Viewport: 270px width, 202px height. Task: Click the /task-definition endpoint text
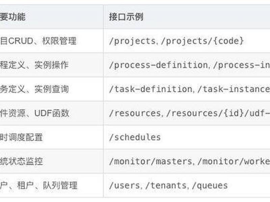[x=151, y=89]
